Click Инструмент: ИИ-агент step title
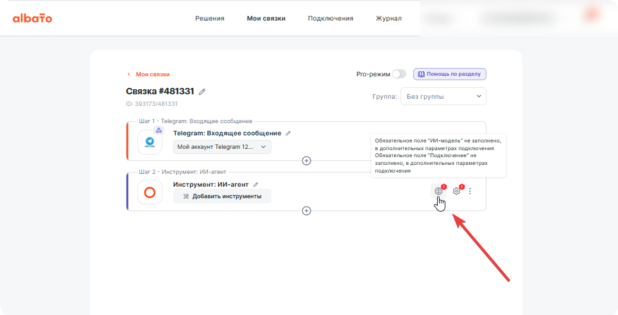Image resolution: width=618 pixels, height=315 pixels. [x=211, y=185]
